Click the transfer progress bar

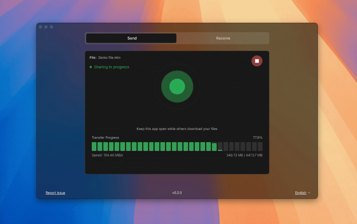point(177,147)
